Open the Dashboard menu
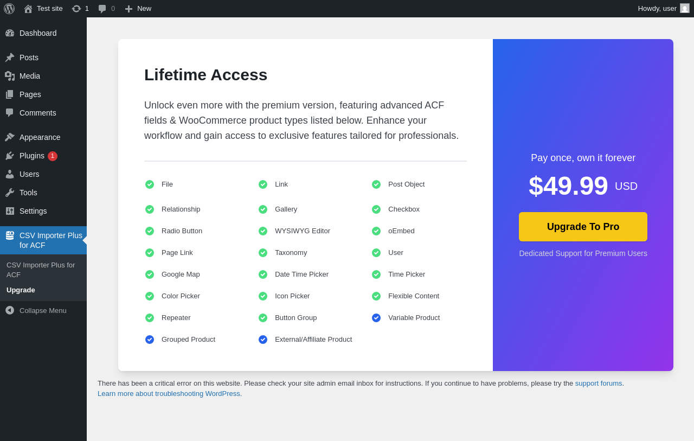The image size is (694, 441). [43, 33]
